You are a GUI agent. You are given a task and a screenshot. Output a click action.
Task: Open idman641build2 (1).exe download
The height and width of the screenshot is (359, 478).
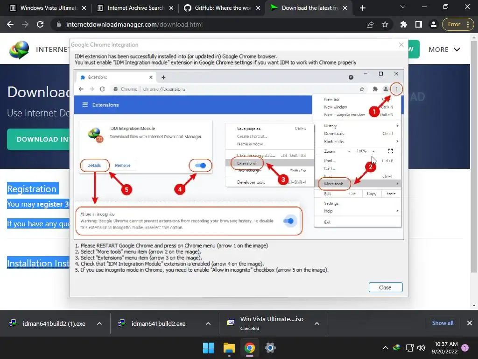coord(47,323)
